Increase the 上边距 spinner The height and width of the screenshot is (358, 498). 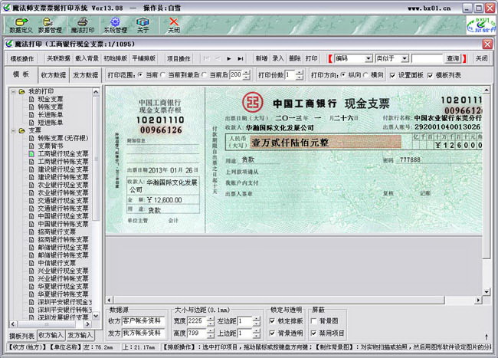coord(257,331)
